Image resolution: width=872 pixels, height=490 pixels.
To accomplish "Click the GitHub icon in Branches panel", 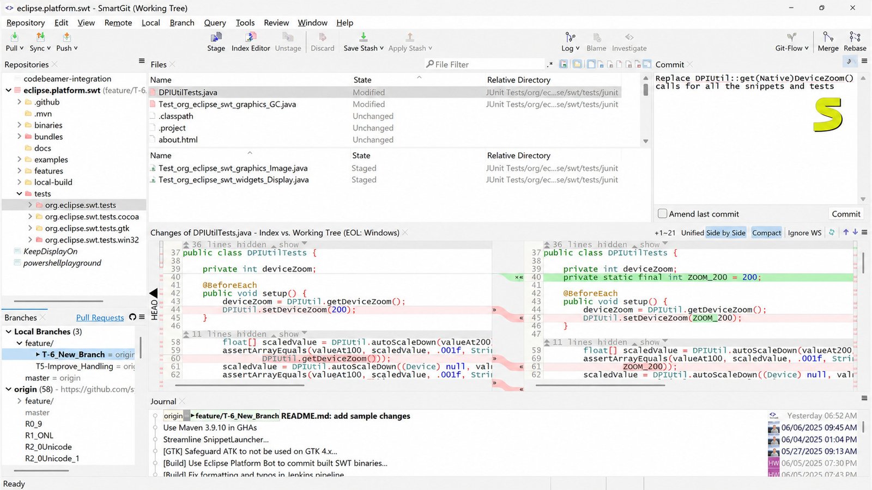I will coord(132,317).
